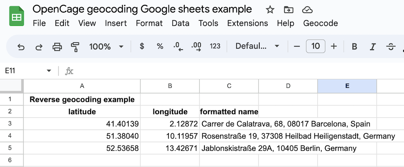
Task: Select longitude cell 10.11957
Action: [x=170, y=136]
